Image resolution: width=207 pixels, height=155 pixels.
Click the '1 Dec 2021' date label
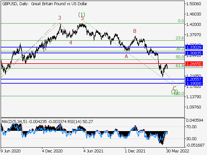click(135, 151)
